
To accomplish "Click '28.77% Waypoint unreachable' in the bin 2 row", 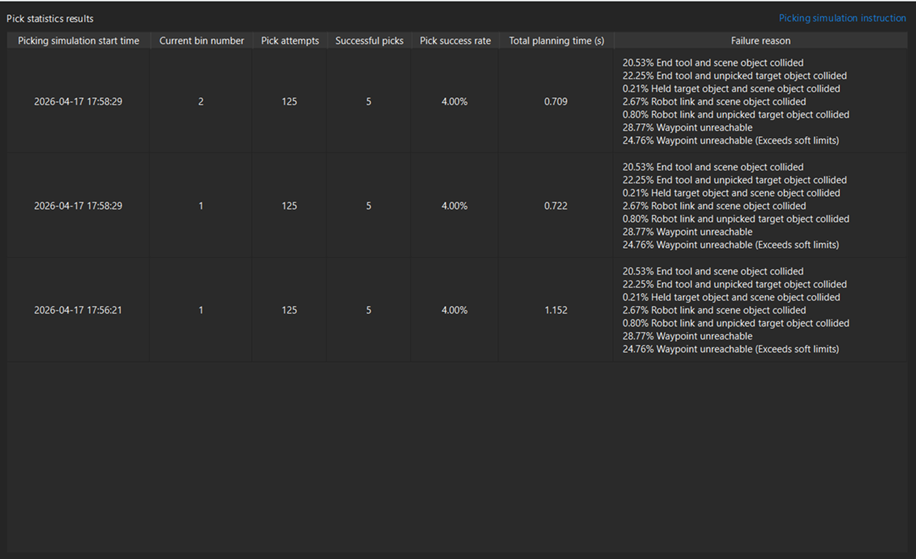I will click(x=688, y=128).
